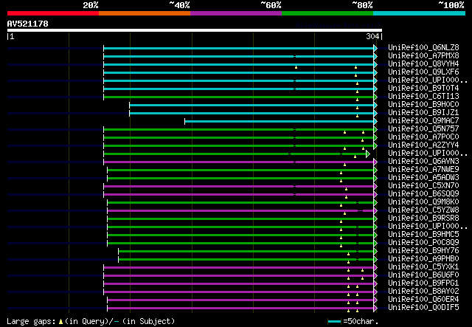The width and height of the screenshot is (472, 327).
Task: Select the UniRef100_Q6AVN3 label
Action: click(423, 162)
